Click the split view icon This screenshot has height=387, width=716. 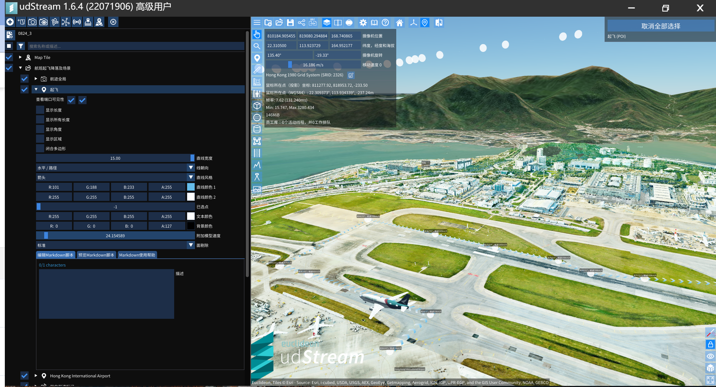(338, 23)
